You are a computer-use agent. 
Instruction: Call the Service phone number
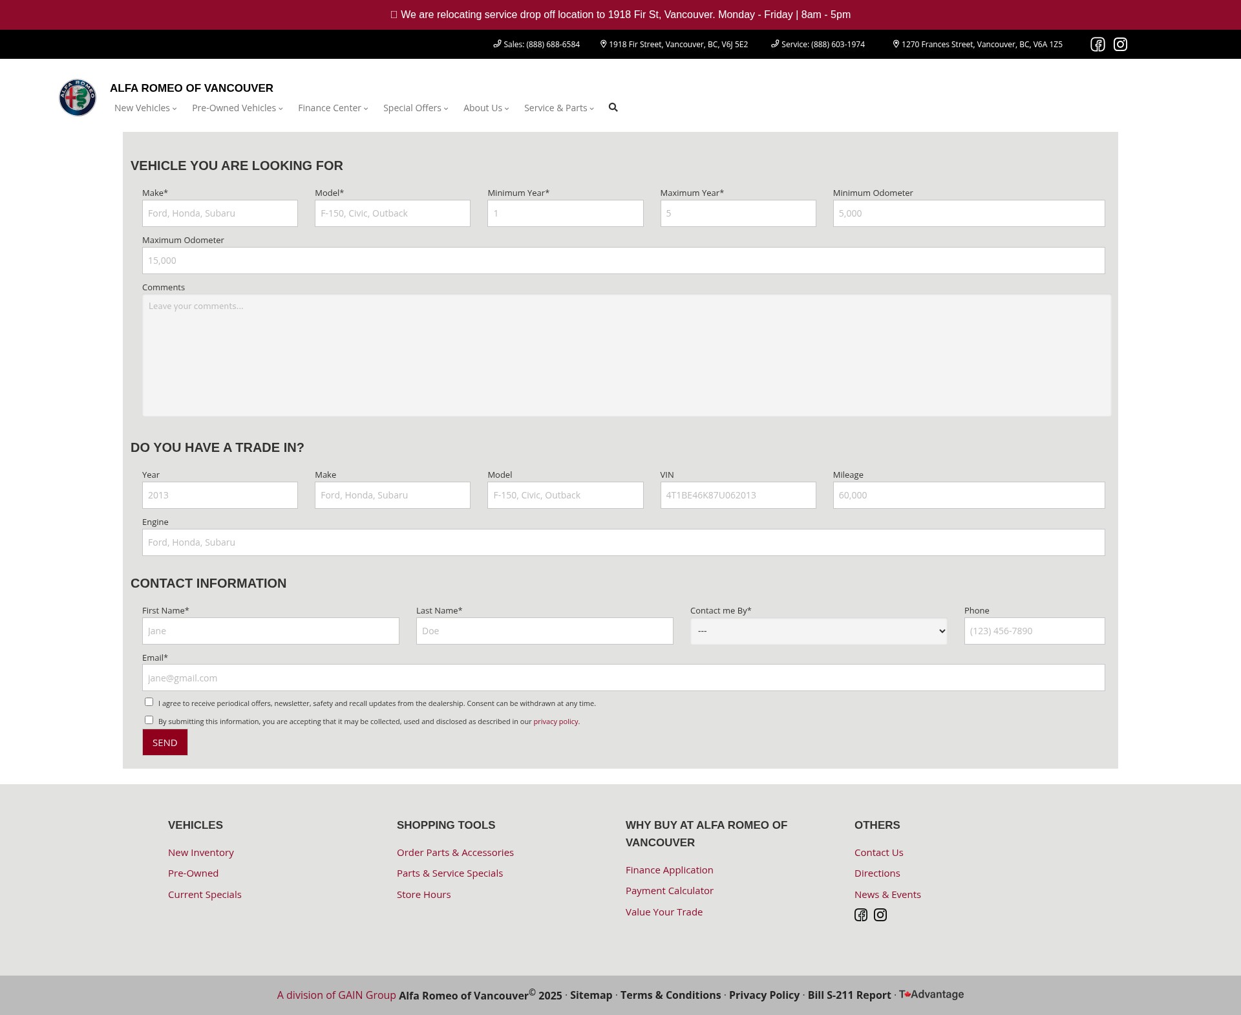point(818,45)
